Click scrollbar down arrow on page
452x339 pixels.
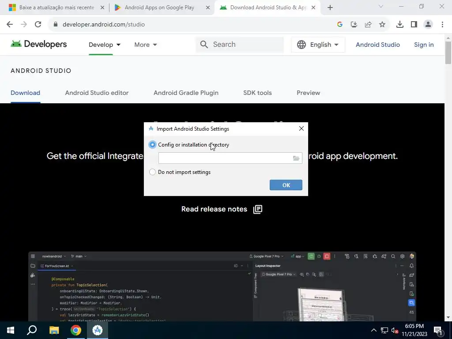tap(448, 318)
